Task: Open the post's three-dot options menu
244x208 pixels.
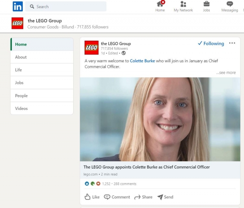Action: pyautogui.click(x=232, y=43)
